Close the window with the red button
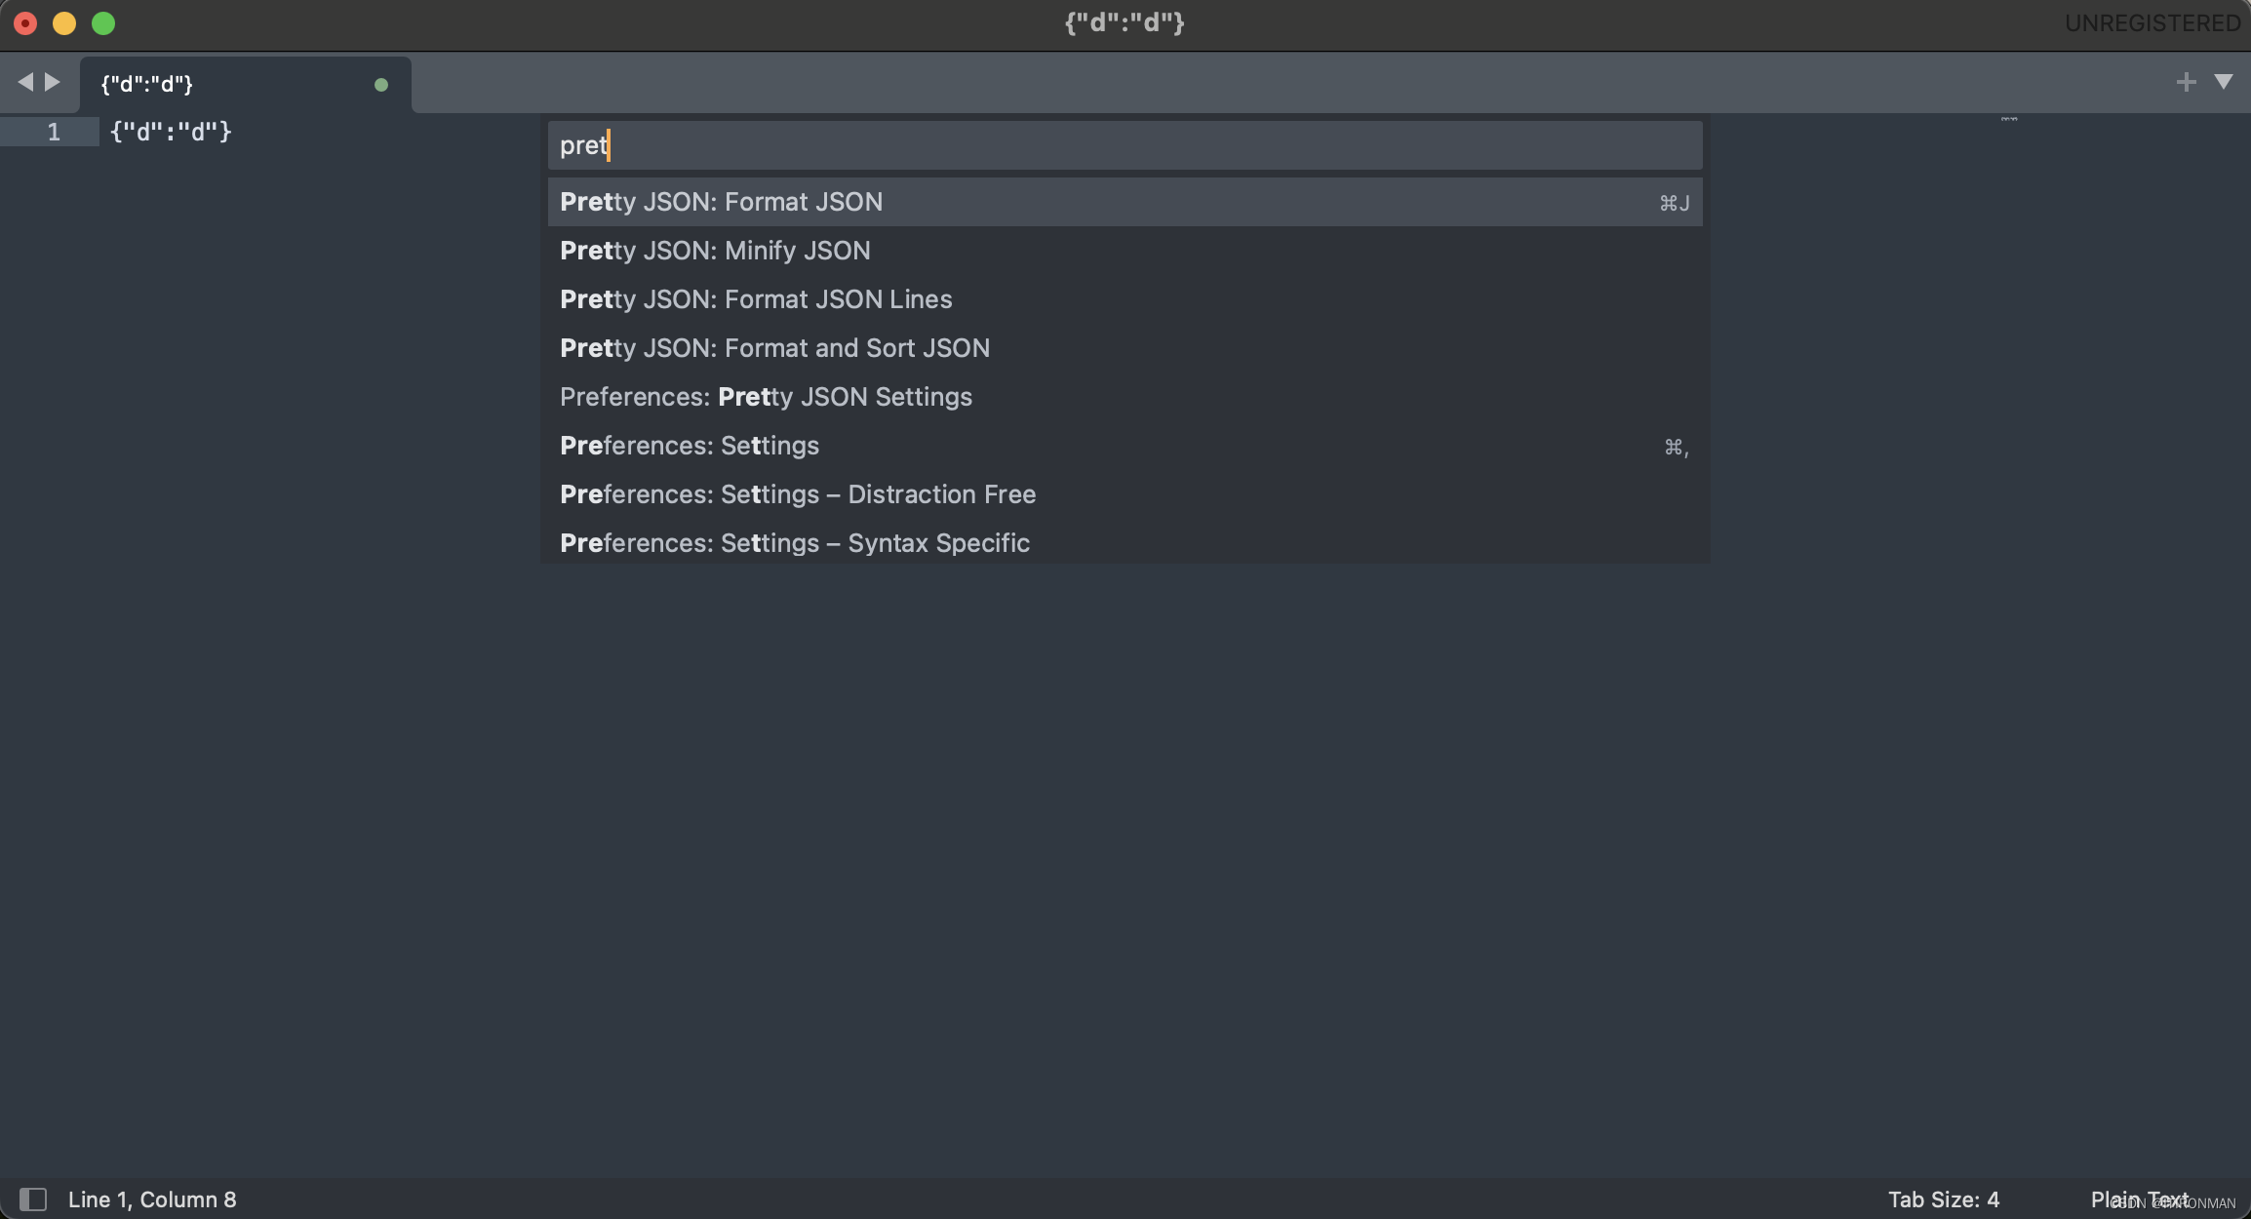 [x=25, y=23]
